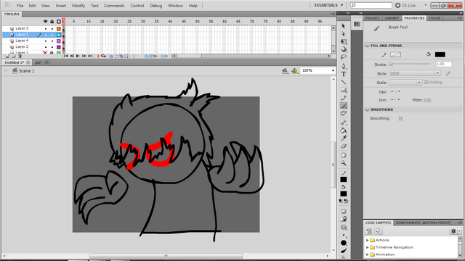This screenshot has height=261, width=465.
Task: Toggle lock dot of Layer 4
Action: click(x=52, y=41)
